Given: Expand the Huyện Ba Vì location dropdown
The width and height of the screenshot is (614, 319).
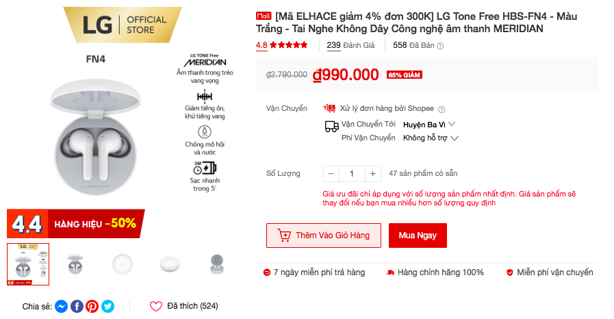Looking at the screenshot, I should [430, 125].
